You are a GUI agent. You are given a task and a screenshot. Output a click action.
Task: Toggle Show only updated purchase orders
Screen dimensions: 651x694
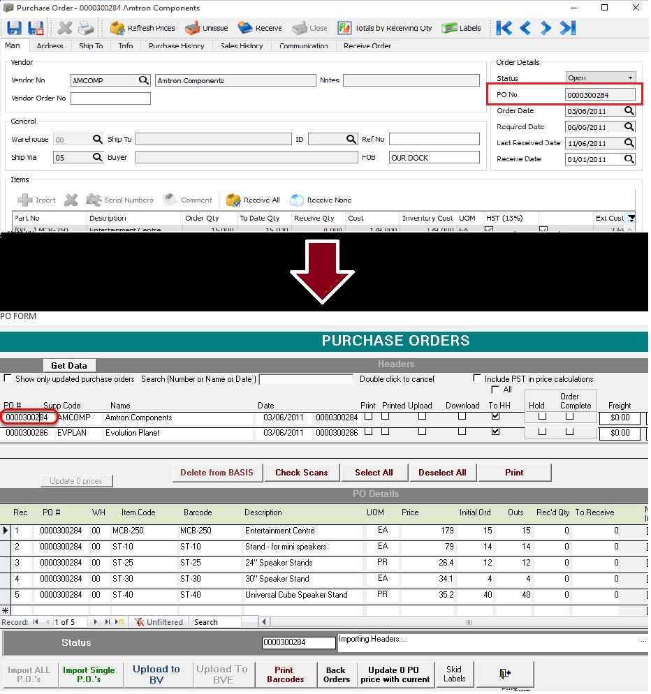coord(8,378)
